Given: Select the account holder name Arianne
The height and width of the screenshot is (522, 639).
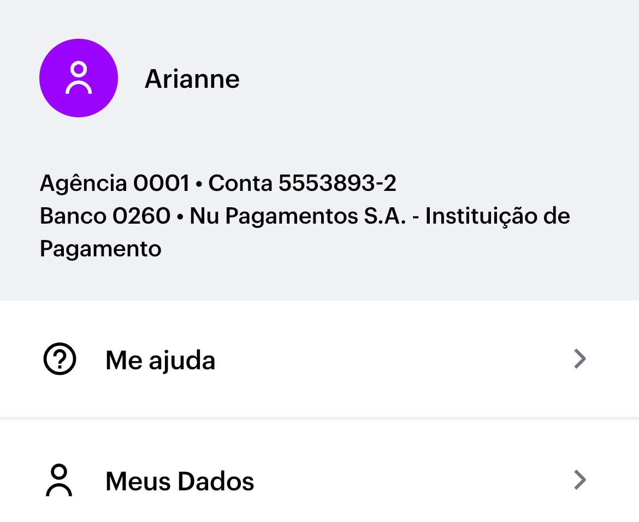Looking at the screenshot, I should 192,79.
